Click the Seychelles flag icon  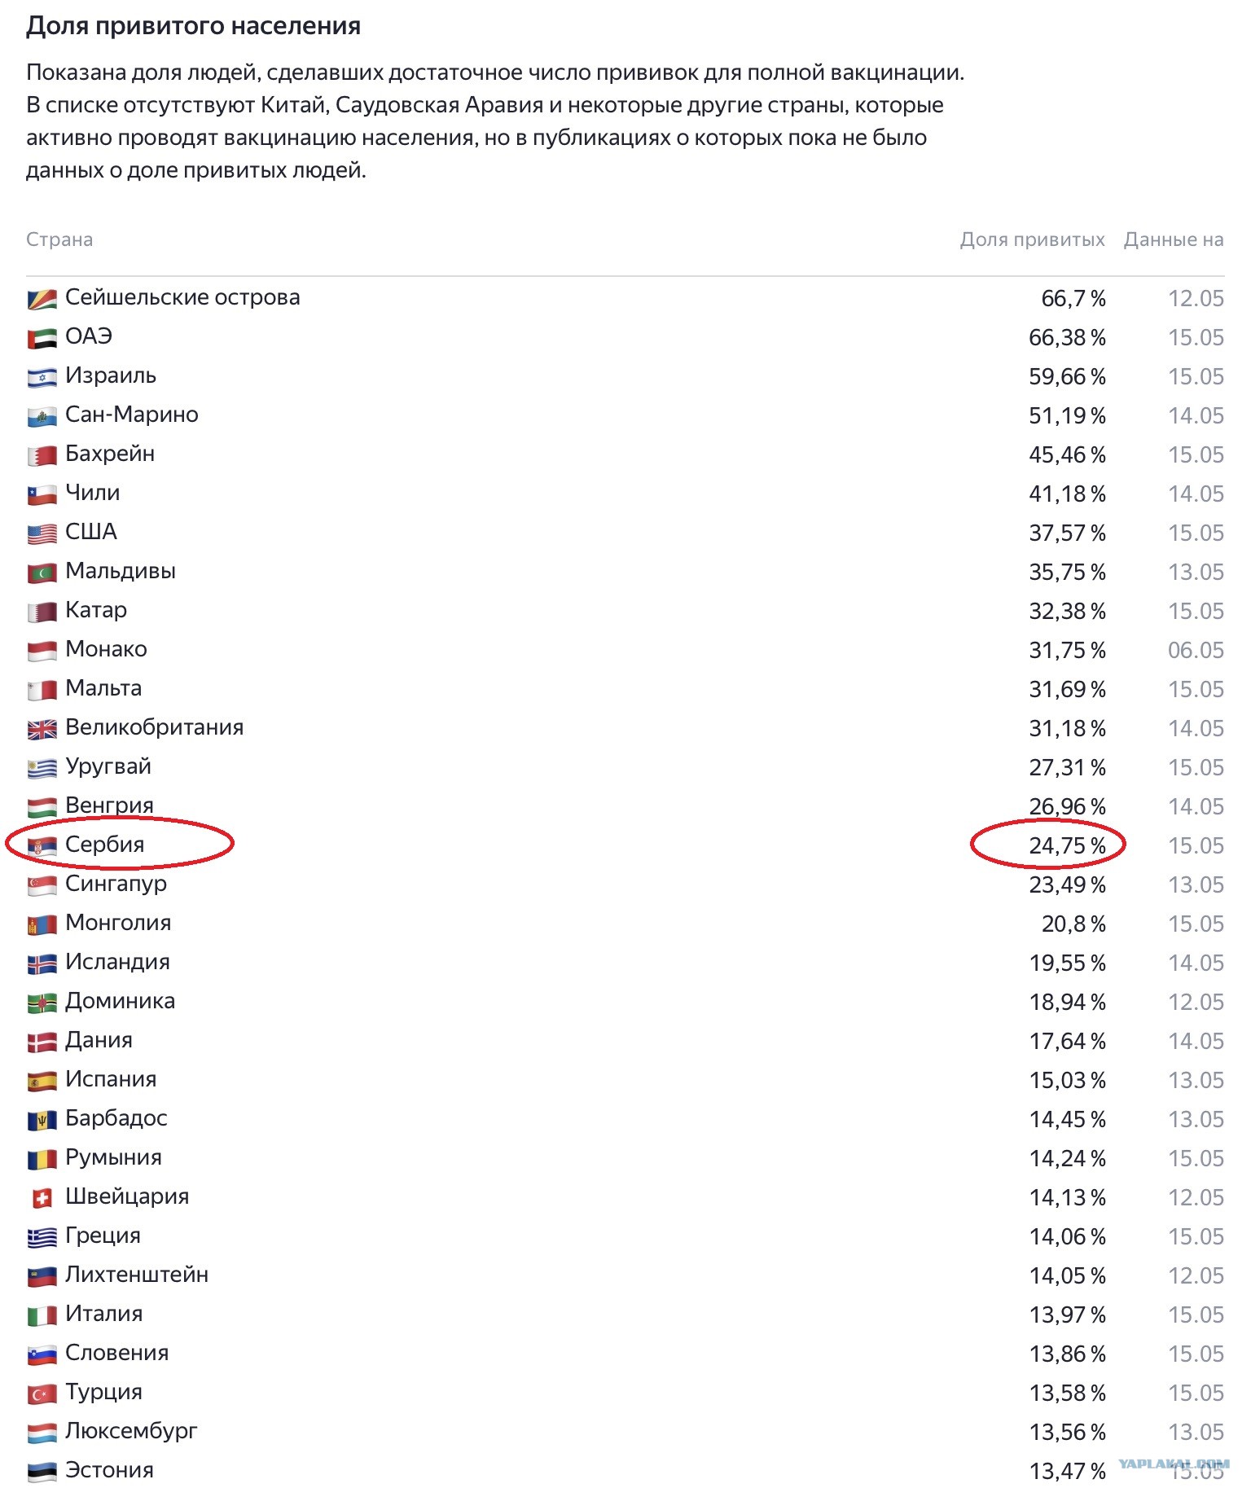pyautogui.click(x=42, y=299)
